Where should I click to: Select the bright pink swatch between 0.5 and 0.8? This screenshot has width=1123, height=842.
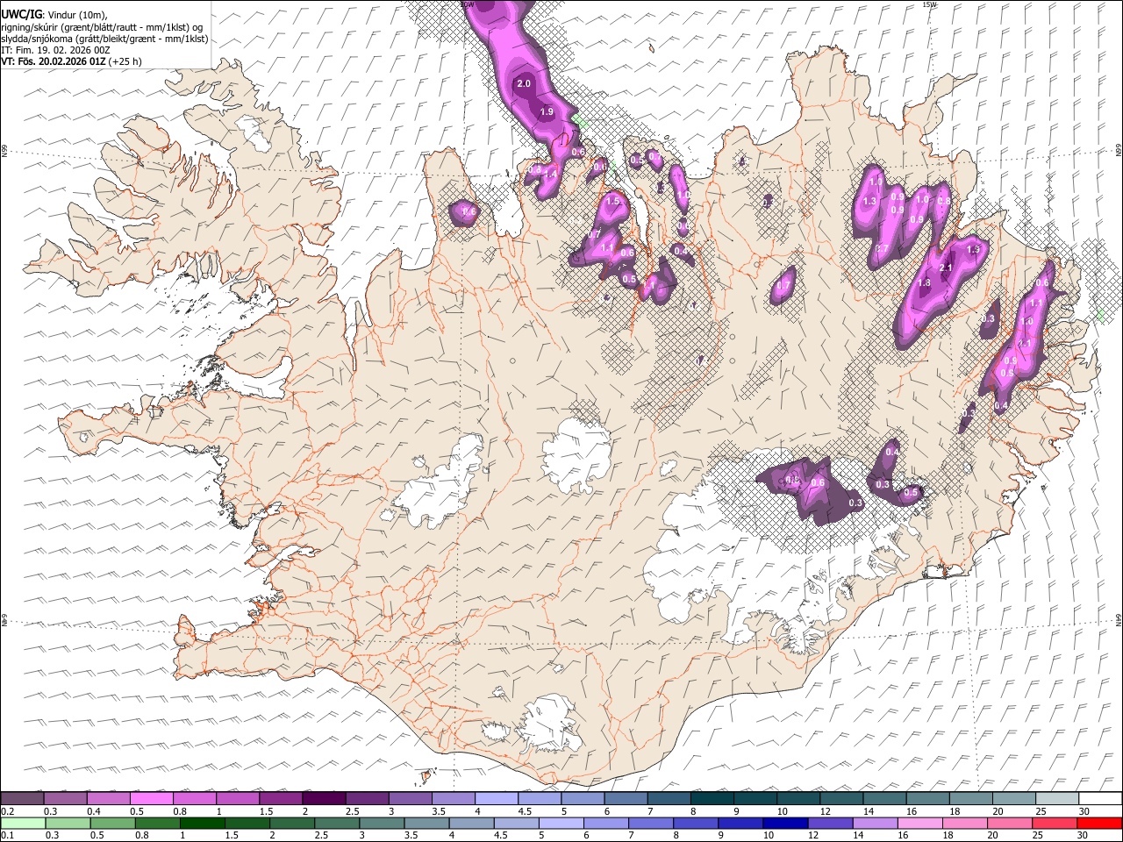click(152, 798)
